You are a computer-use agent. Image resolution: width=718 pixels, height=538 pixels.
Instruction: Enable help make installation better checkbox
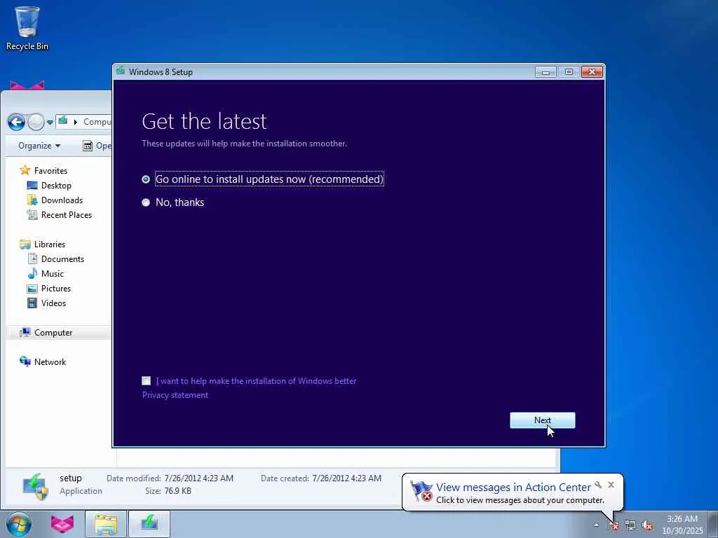pos(146,380)
